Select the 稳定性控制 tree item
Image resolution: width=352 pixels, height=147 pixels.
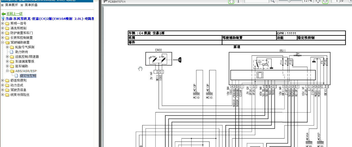(x=28, y=76)
